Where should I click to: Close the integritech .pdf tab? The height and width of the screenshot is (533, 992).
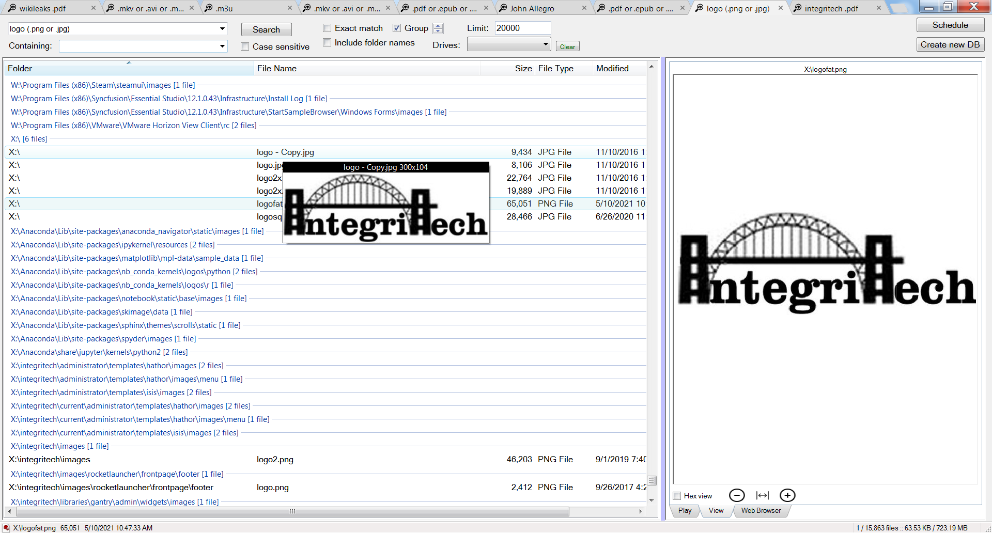click(x=879, y=8)
